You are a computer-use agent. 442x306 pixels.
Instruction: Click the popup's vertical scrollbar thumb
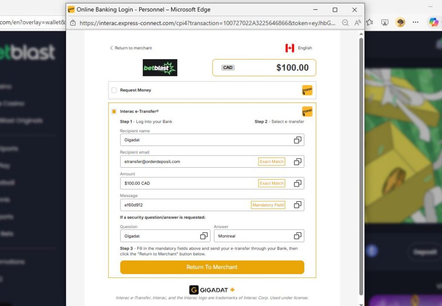pyautogui.click(x=361, y=166)
